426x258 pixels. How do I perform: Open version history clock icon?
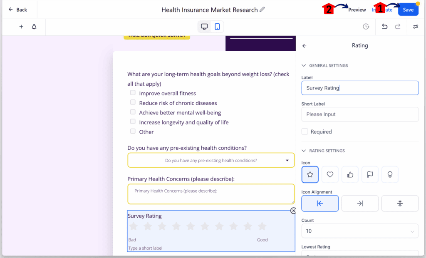point(366,27)
